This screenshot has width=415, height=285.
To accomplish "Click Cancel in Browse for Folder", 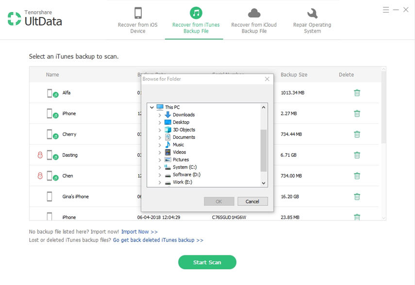I will tap(252, 201).
